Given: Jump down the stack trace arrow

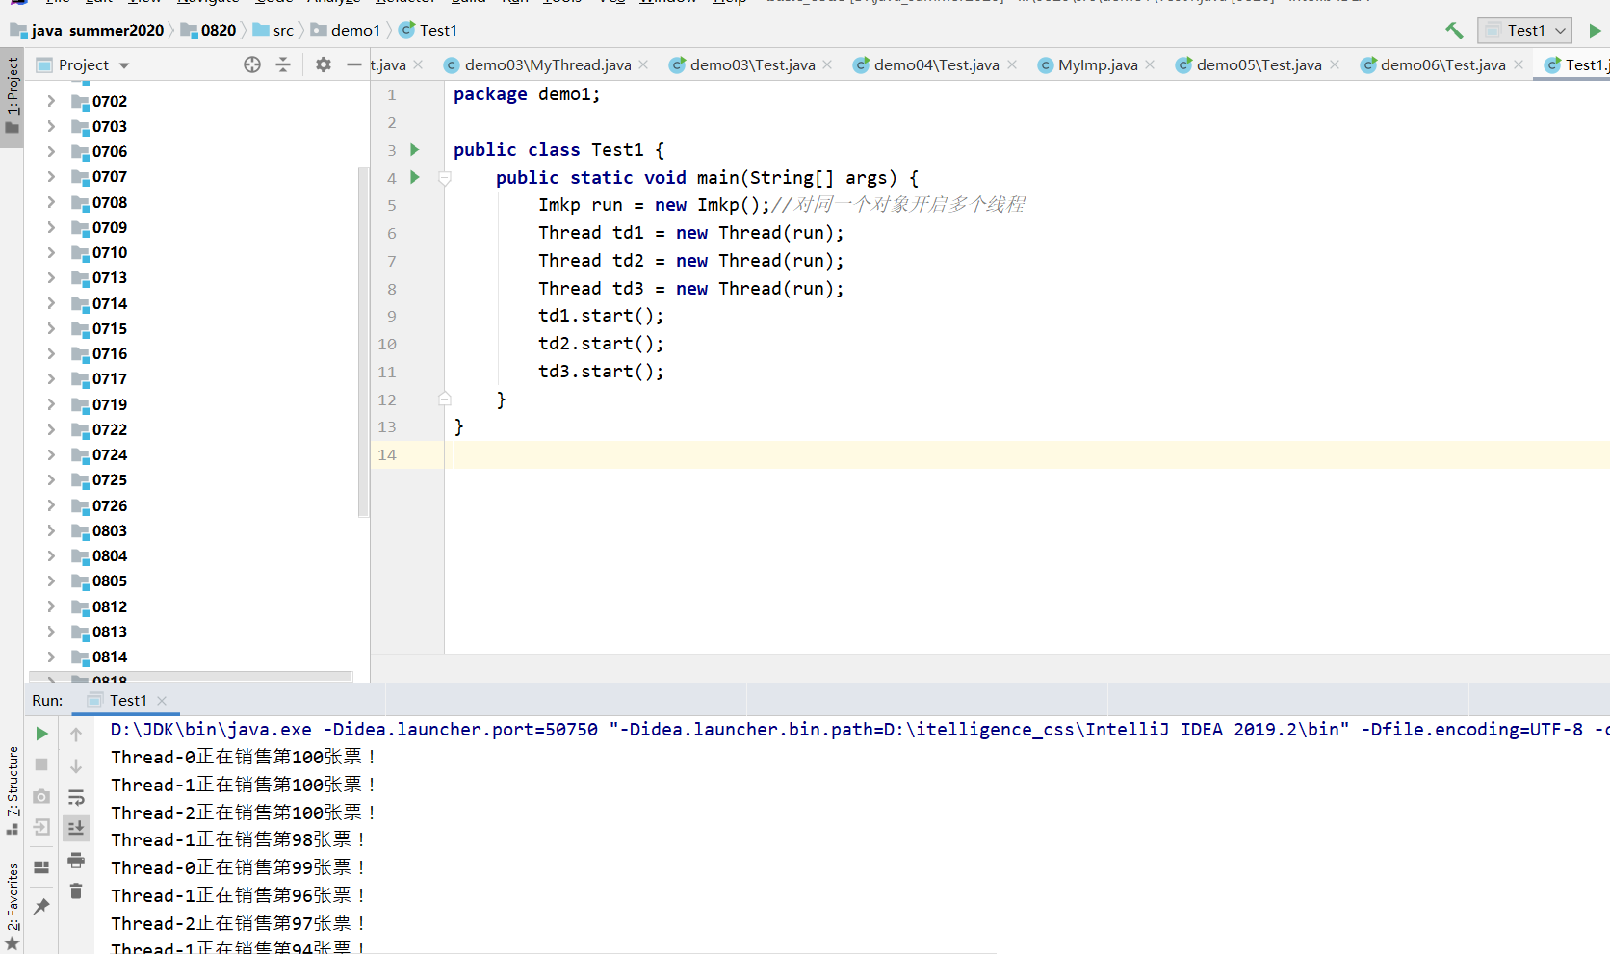Looking at the screenshot, I should click(76, 765).
